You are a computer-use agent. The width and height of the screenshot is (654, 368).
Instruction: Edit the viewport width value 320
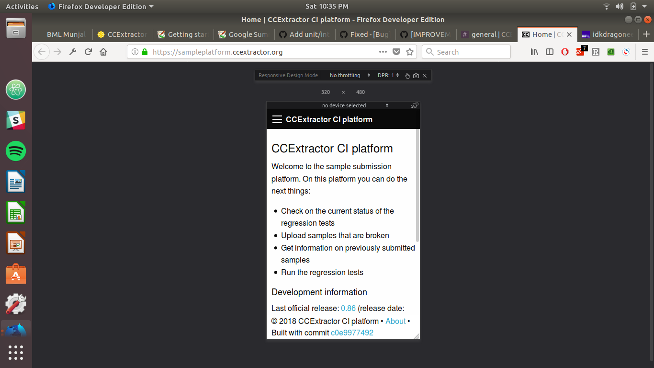pyautogui.click(x=326, y=92)
